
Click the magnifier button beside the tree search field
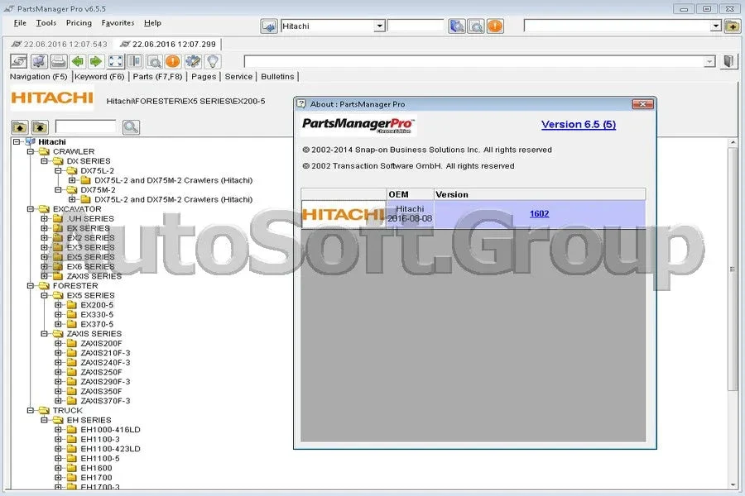(131, 127)
